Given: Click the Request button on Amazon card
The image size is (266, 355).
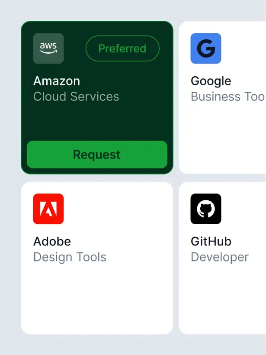Looking at the screenshot, I should [x=97, y=155].
